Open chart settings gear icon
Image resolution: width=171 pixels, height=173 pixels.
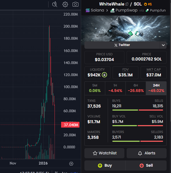pyautogui.click(x=65, y=4)
